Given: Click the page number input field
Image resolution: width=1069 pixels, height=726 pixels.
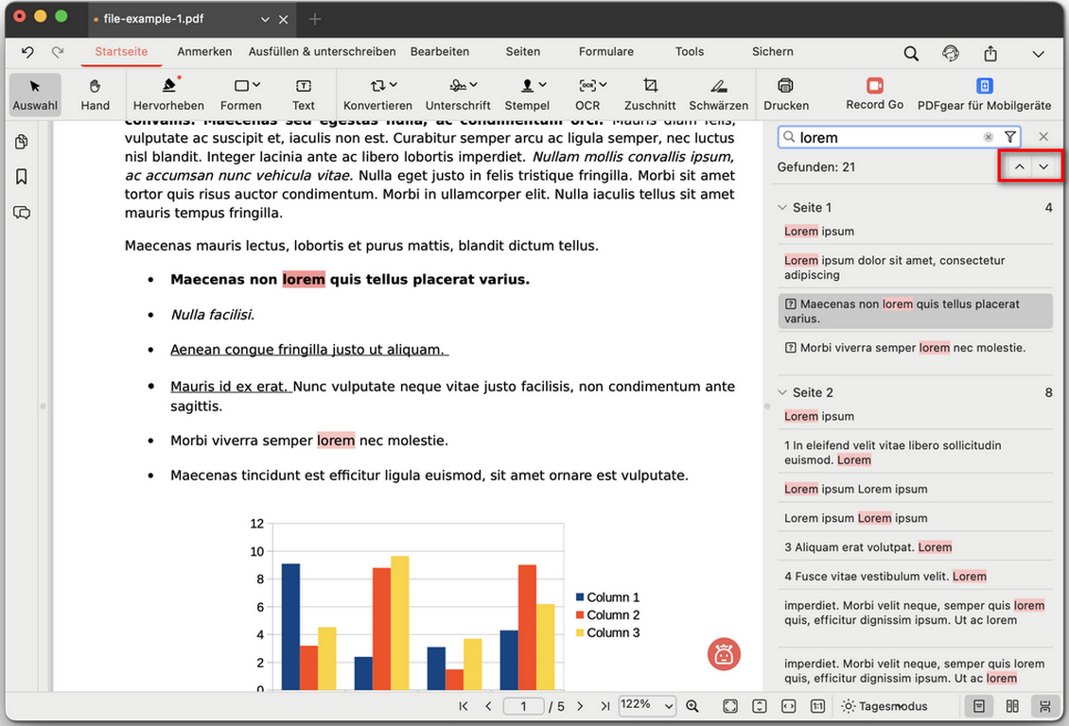Looking at the screenshot, I should click(x=523, y=706).
